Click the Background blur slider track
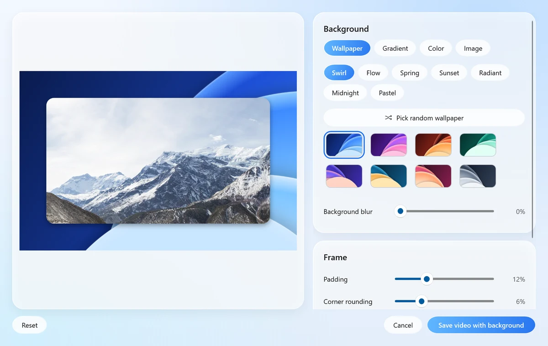The height and width of the screenshot is (346, 548). pyautogui.click(x=444, y=211)
